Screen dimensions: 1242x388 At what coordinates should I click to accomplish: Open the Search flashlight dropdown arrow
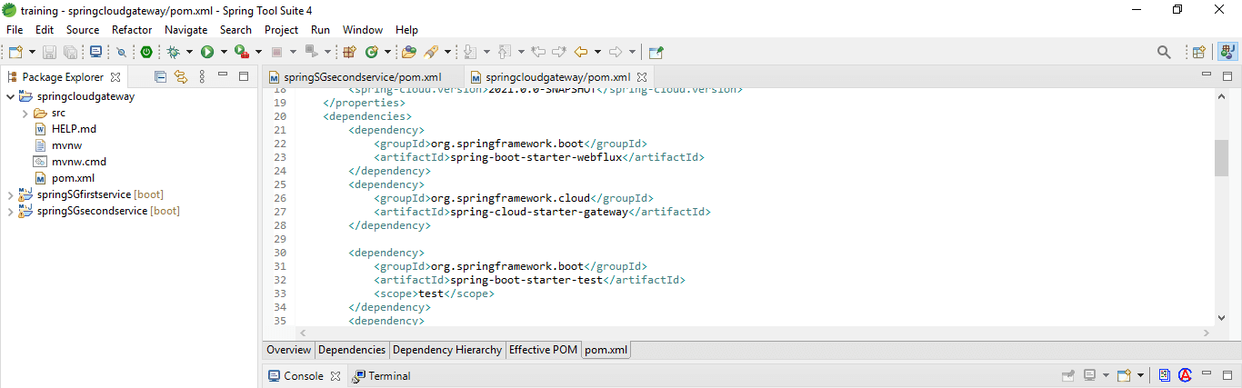(447, 53)
